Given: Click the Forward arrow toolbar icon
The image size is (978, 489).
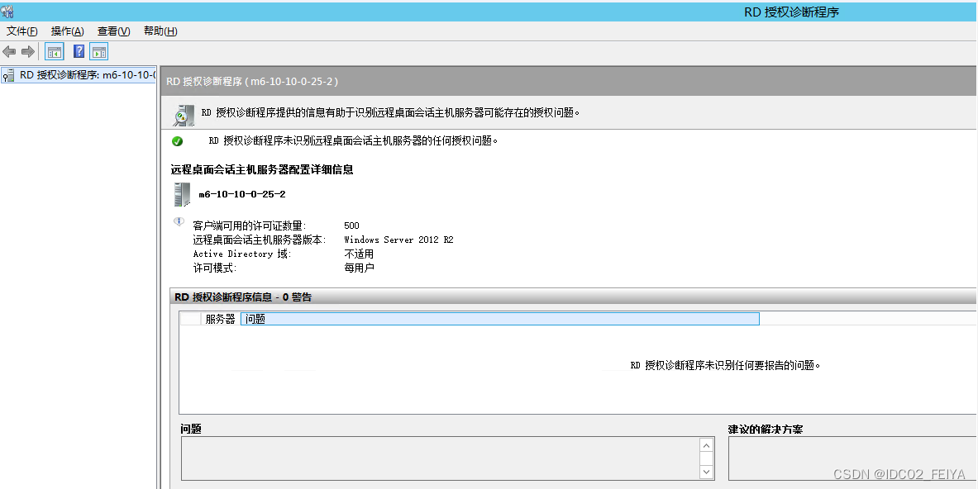Looking at the screenshot, I should pyautogui.click(x=27, y=52).
